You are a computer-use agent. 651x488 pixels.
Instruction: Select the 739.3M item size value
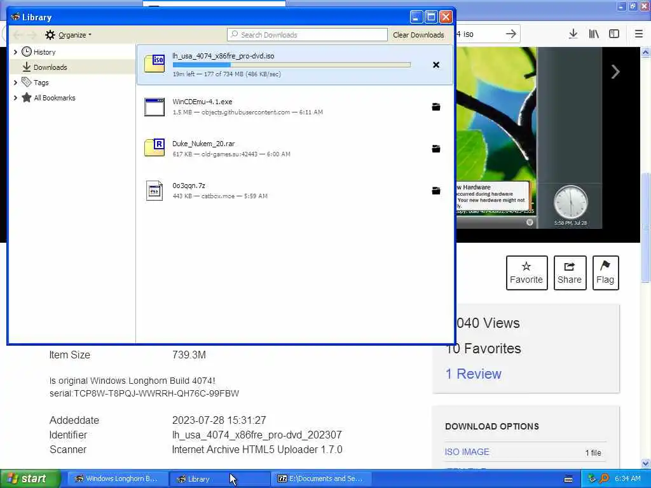[x=189, y=355]
